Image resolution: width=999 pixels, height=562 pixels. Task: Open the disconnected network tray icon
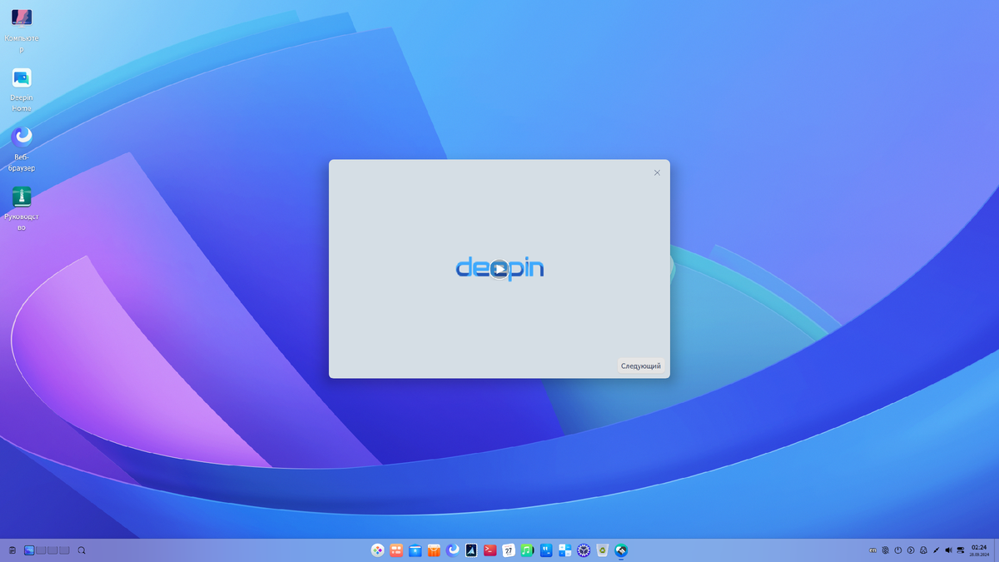[886, 550]
